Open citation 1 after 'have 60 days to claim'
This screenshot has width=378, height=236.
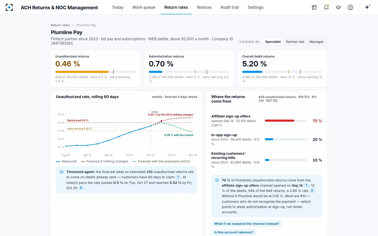178,177
